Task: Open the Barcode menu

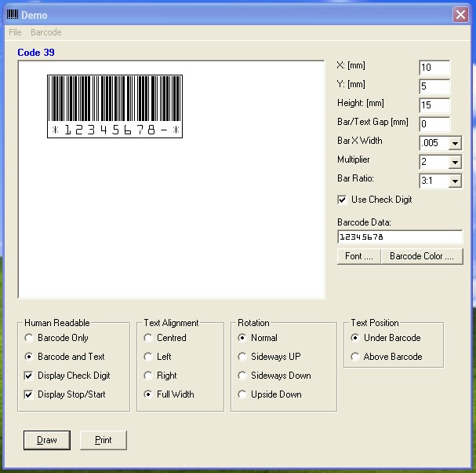Action: pos(45,32)
